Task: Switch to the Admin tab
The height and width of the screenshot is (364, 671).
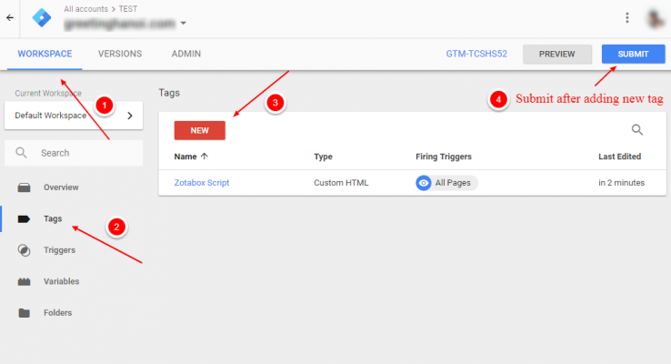Action: click(186, 54)
